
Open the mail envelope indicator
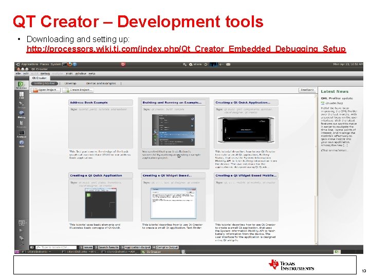[x=228, y=64]
